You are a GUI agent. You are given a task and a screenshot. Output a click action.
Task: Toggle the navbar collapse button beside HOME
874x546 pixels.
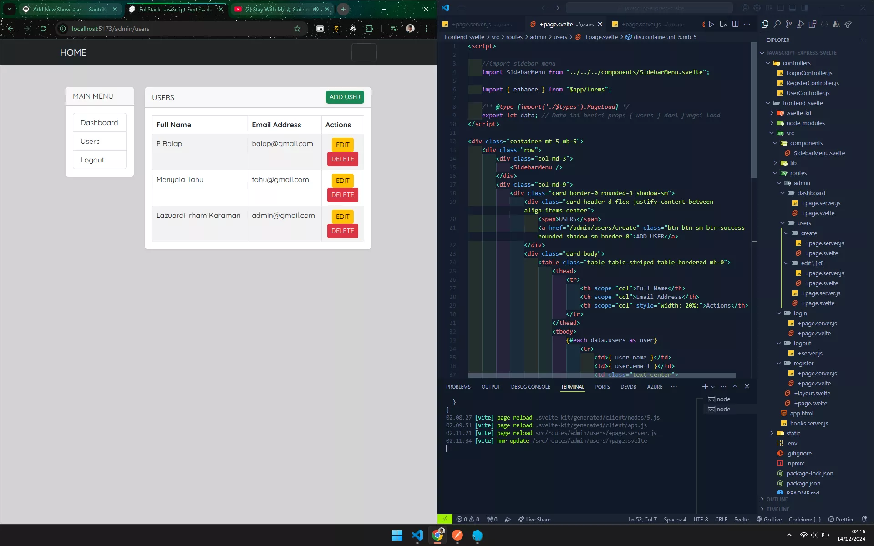(364, 52)
